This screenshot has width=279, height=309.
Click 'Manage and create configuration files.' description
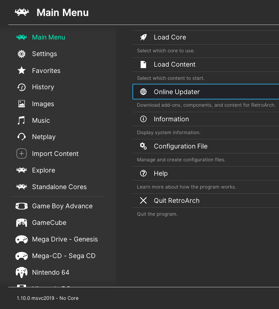coord(181,160)
